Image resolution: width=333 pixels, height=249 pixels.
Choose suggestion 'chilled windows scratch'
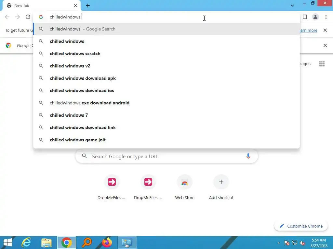[x=166, y=53]
